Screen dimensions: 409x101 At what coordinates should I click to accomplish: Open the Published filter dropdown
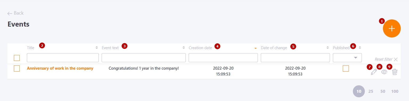pos(348,58)
